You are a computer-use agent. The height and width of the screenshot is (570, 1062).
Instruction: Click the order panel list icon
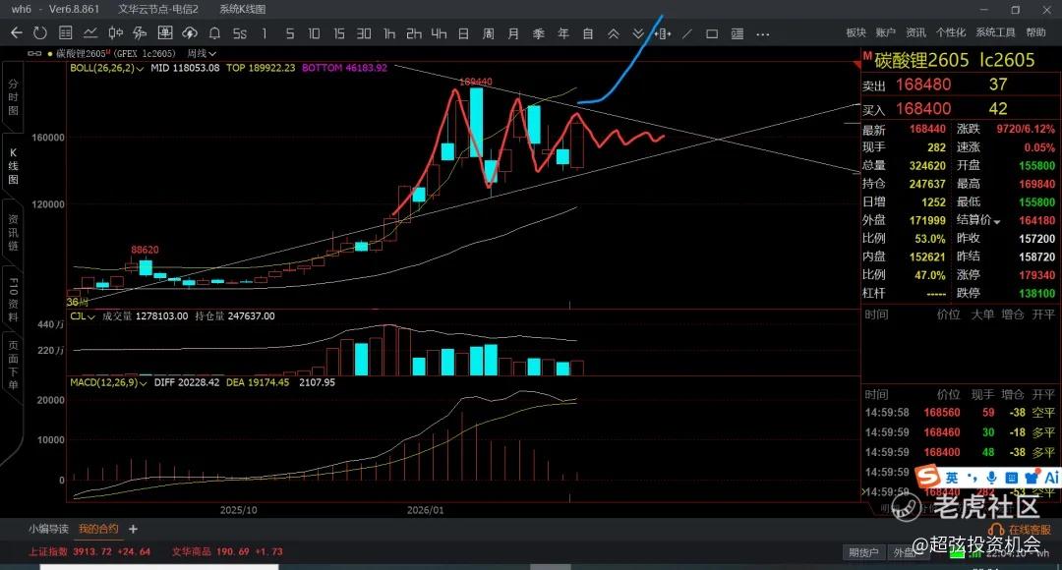click(737, 33)
